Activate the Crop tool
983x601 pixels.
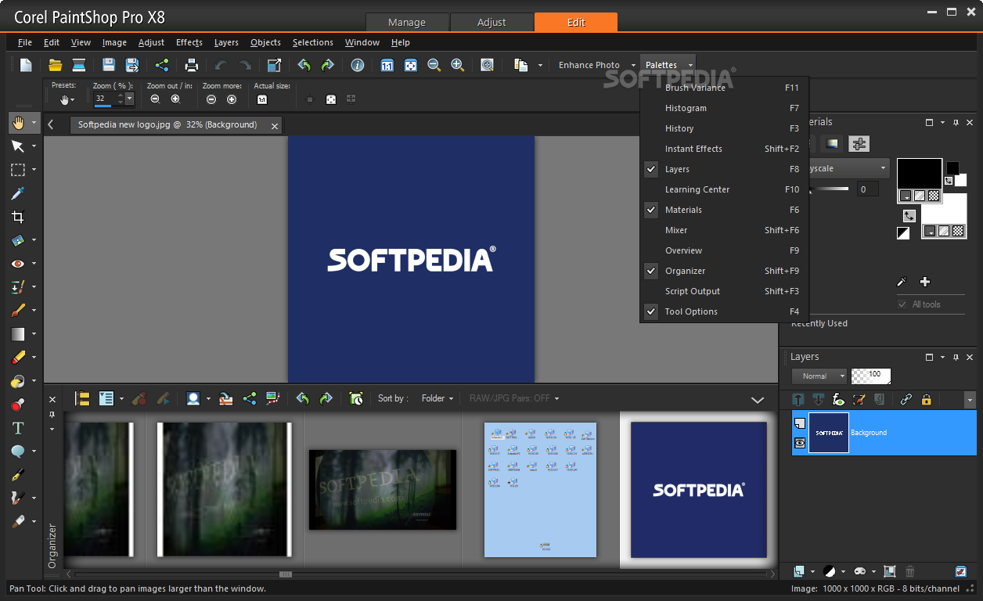[17, 217]
